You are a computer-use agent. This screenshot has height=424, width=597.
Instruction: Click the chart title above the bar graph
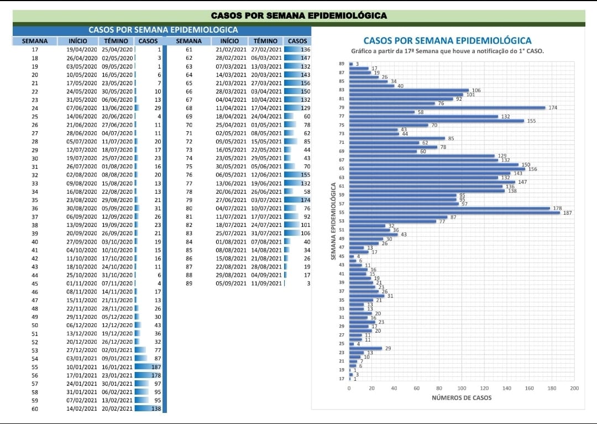447,40
